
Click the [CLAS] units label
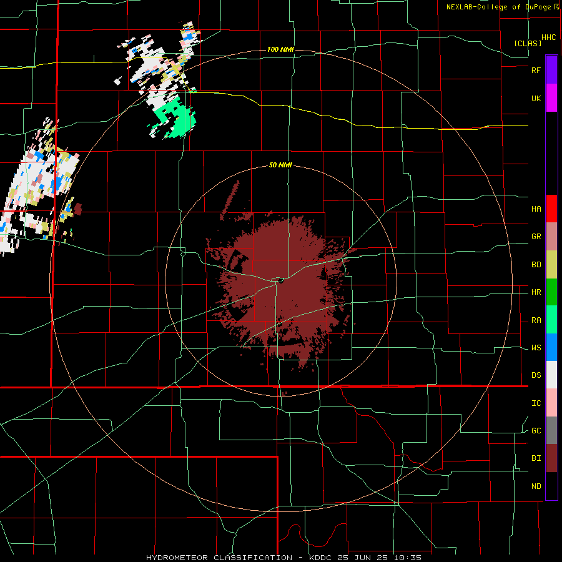(x=528, y=43)
